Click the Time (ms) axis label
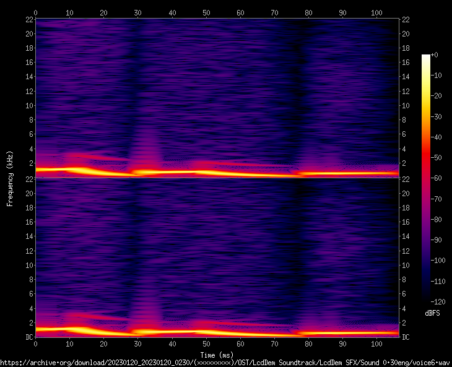452x367 pixels. (x=216, y=355)
